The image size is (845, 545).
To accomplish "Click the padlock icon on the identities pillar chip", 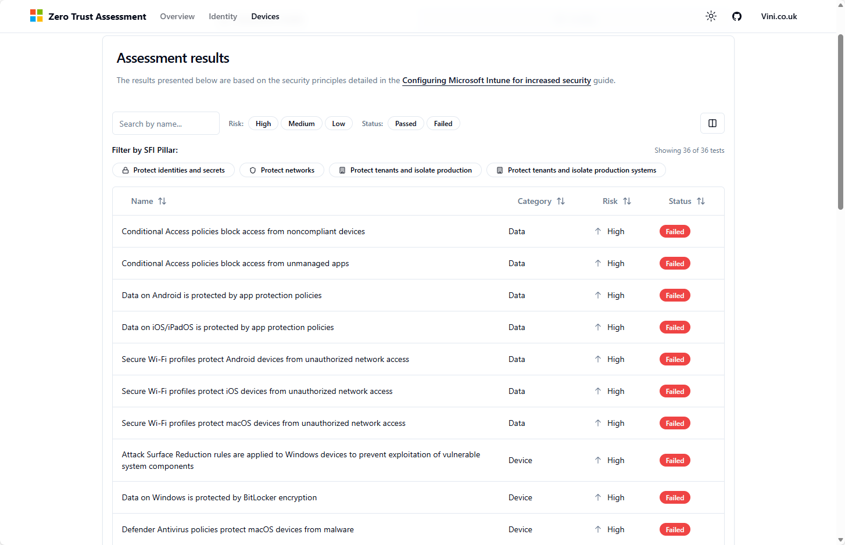I will point(124,170).
